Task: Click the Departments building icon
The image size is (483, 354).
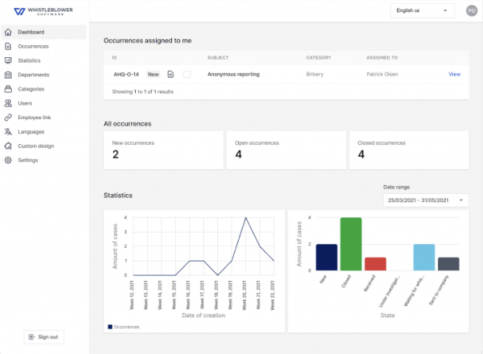Action: [x=8, y=74]
